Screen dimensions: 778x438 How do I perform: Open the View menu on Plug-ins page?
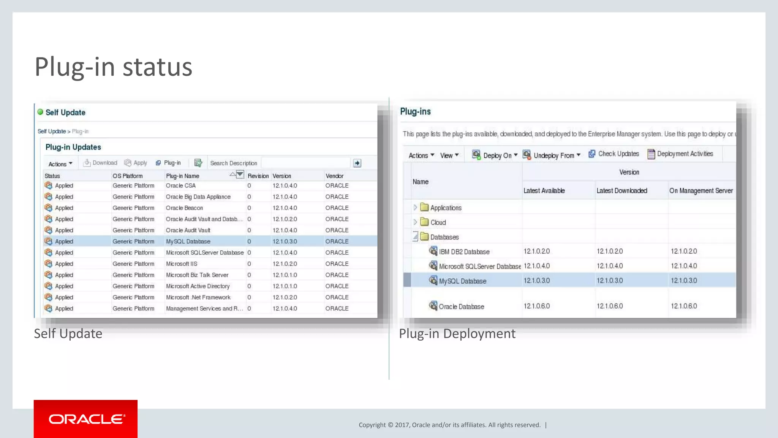click(x=449, y=155)
